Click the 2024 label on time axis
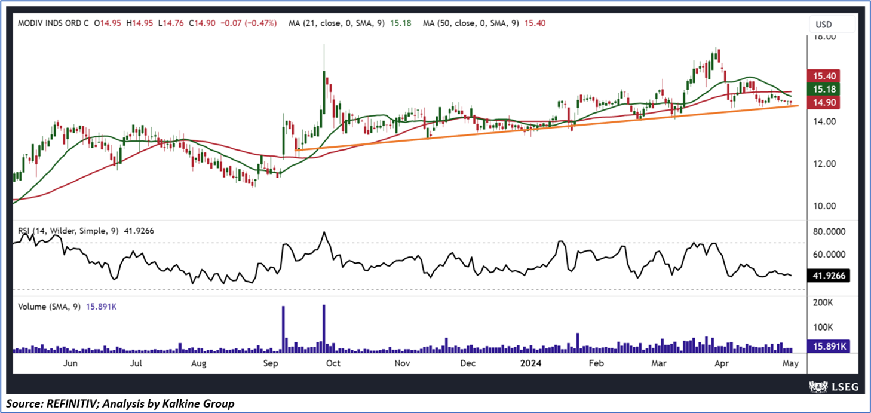The height and width of the screenshot is (413, 871). click(x=530, y=363)
